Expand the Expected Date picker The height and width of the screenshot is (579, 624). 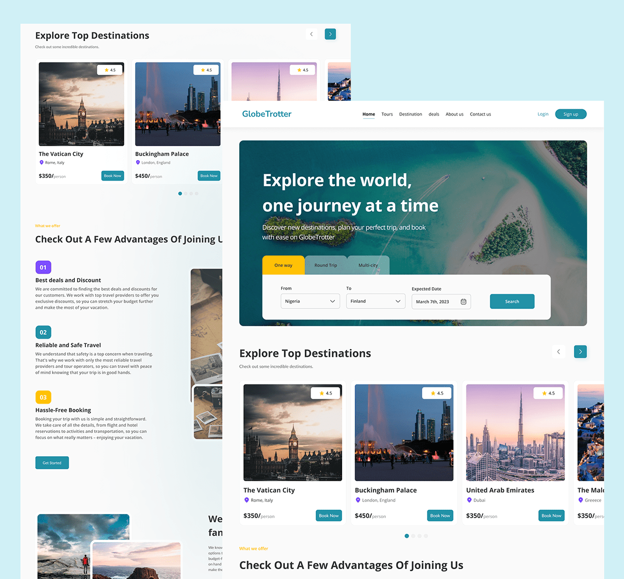click(x=440, y=301)
